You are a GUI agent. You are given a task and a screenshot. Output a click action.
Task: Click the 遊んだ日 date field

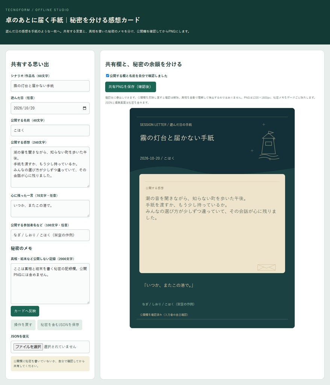pyautogui.click(x=50, y=108)
